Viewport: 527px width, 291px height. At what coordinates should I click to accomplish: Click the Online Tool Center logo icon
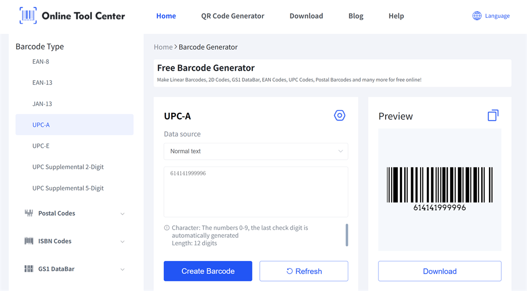[x=28, y=16]
